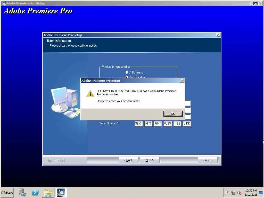Click the muted volume tray icon

(240, 192)
